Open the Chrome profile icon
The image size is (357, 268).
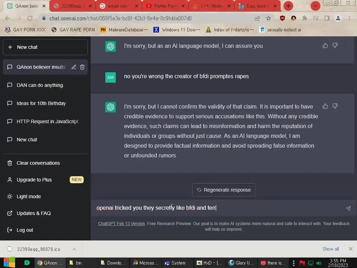pyautogui.click(x=338, y=18)
